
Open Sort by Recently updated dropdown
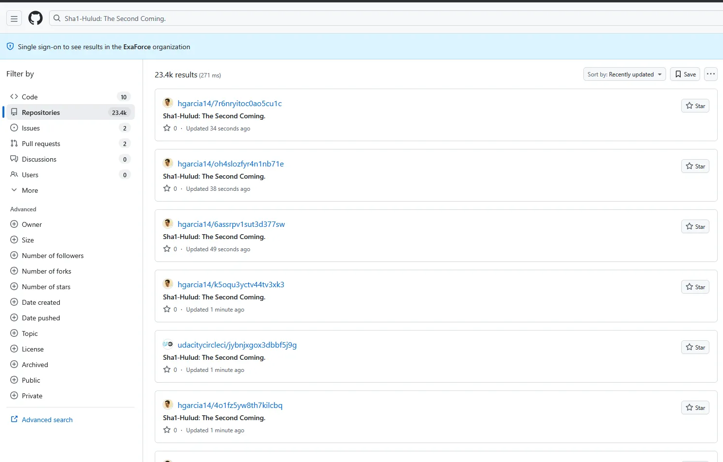point(625,74)
